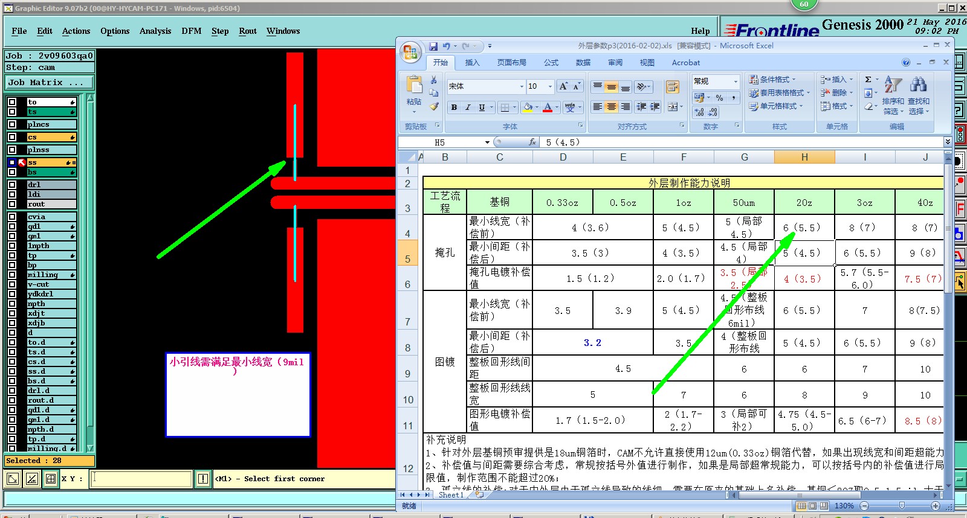Click the Excel Office button
Screen dimensions: 967x518
click(410, 53)
